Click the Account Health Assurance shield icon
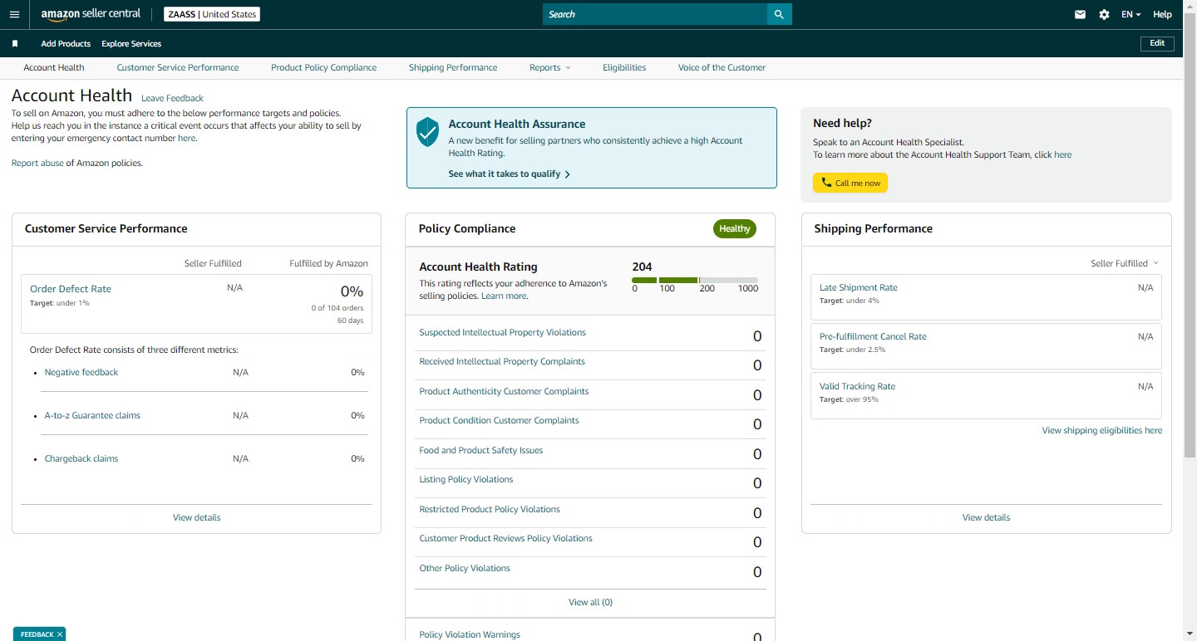 click(427, 131)
